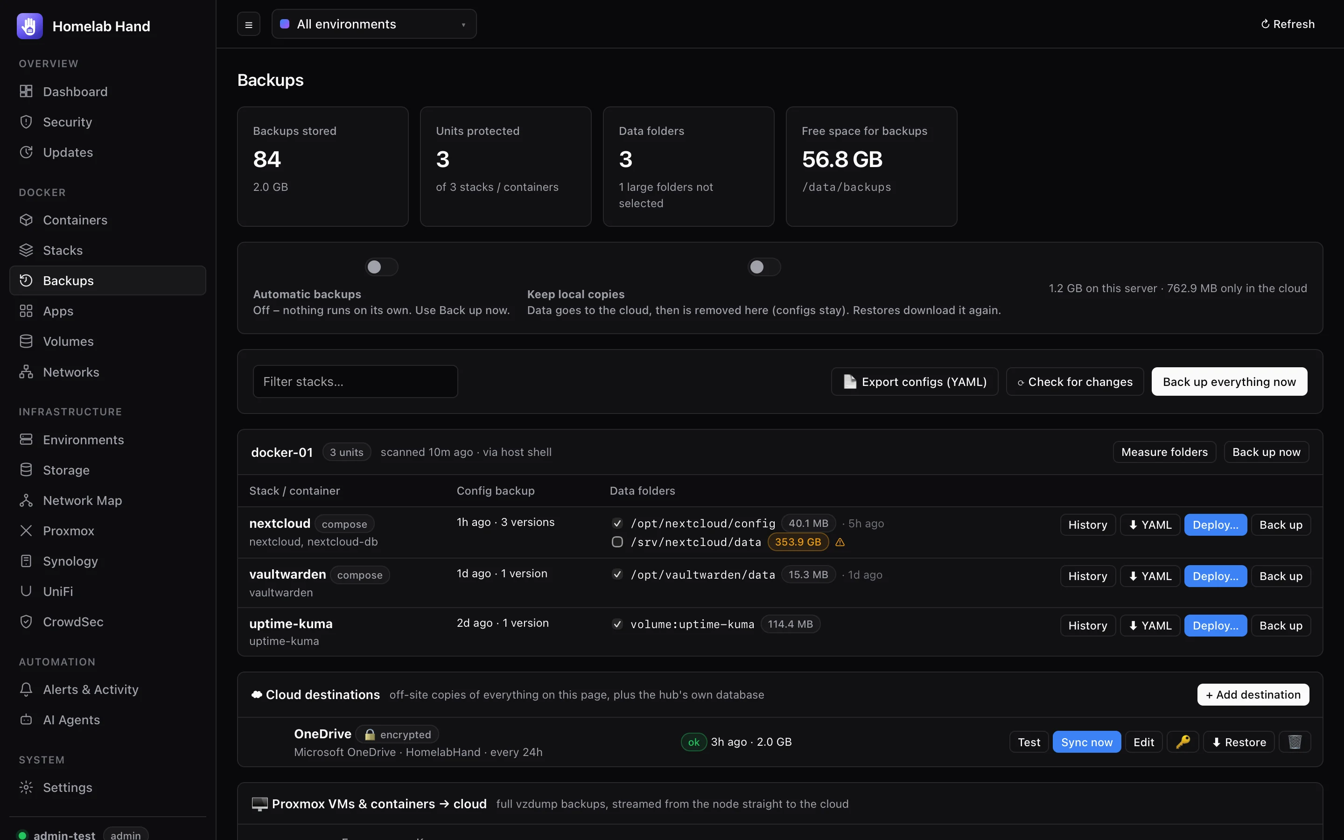Click the Environments server icon
The height and width of the screenshot is (840, 1344).
[26, 440]
